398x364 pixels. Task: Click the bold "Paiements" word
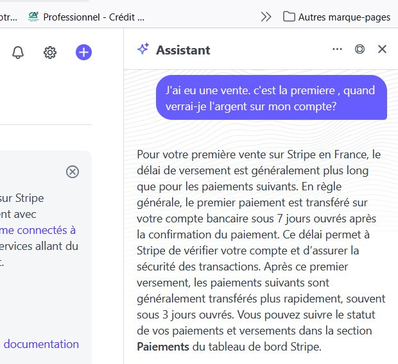(163, 347)
